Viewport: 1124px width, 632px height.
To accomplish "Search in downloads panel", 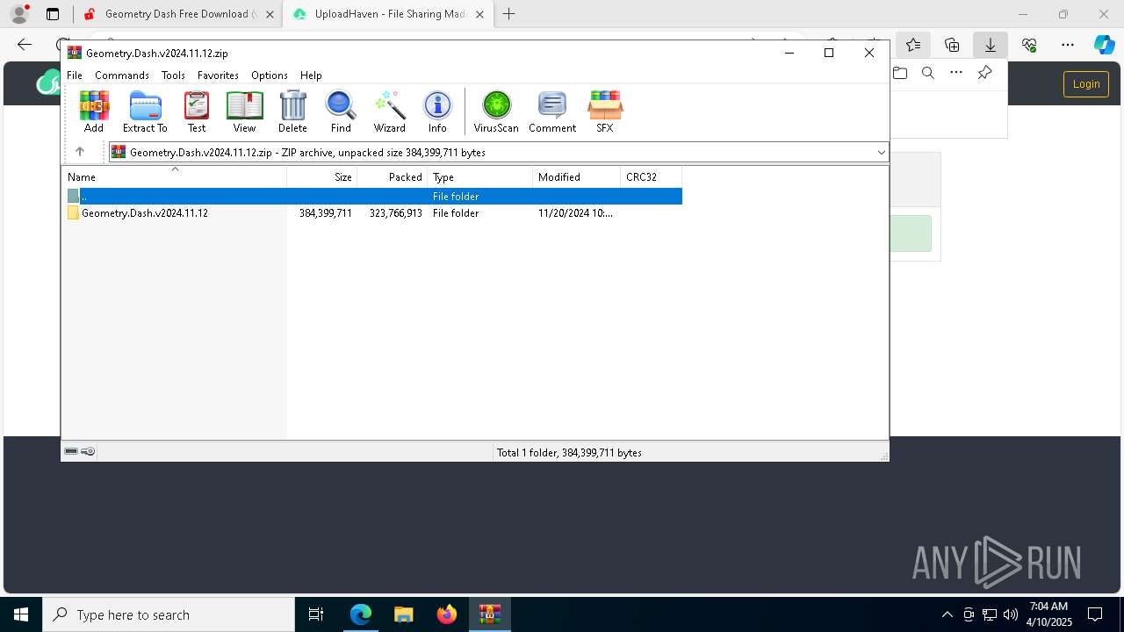I will [928, 73].
